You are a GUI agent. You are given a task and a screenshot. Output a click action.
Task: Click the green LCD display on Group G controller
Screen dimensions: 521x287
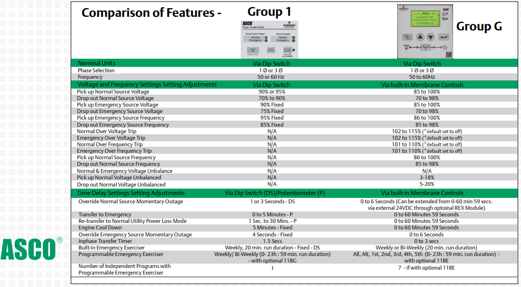[x=426, y=18]
